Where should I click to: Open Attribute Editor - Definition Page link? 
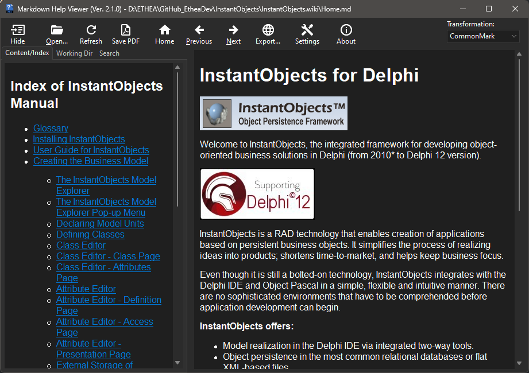coord(109,305)
